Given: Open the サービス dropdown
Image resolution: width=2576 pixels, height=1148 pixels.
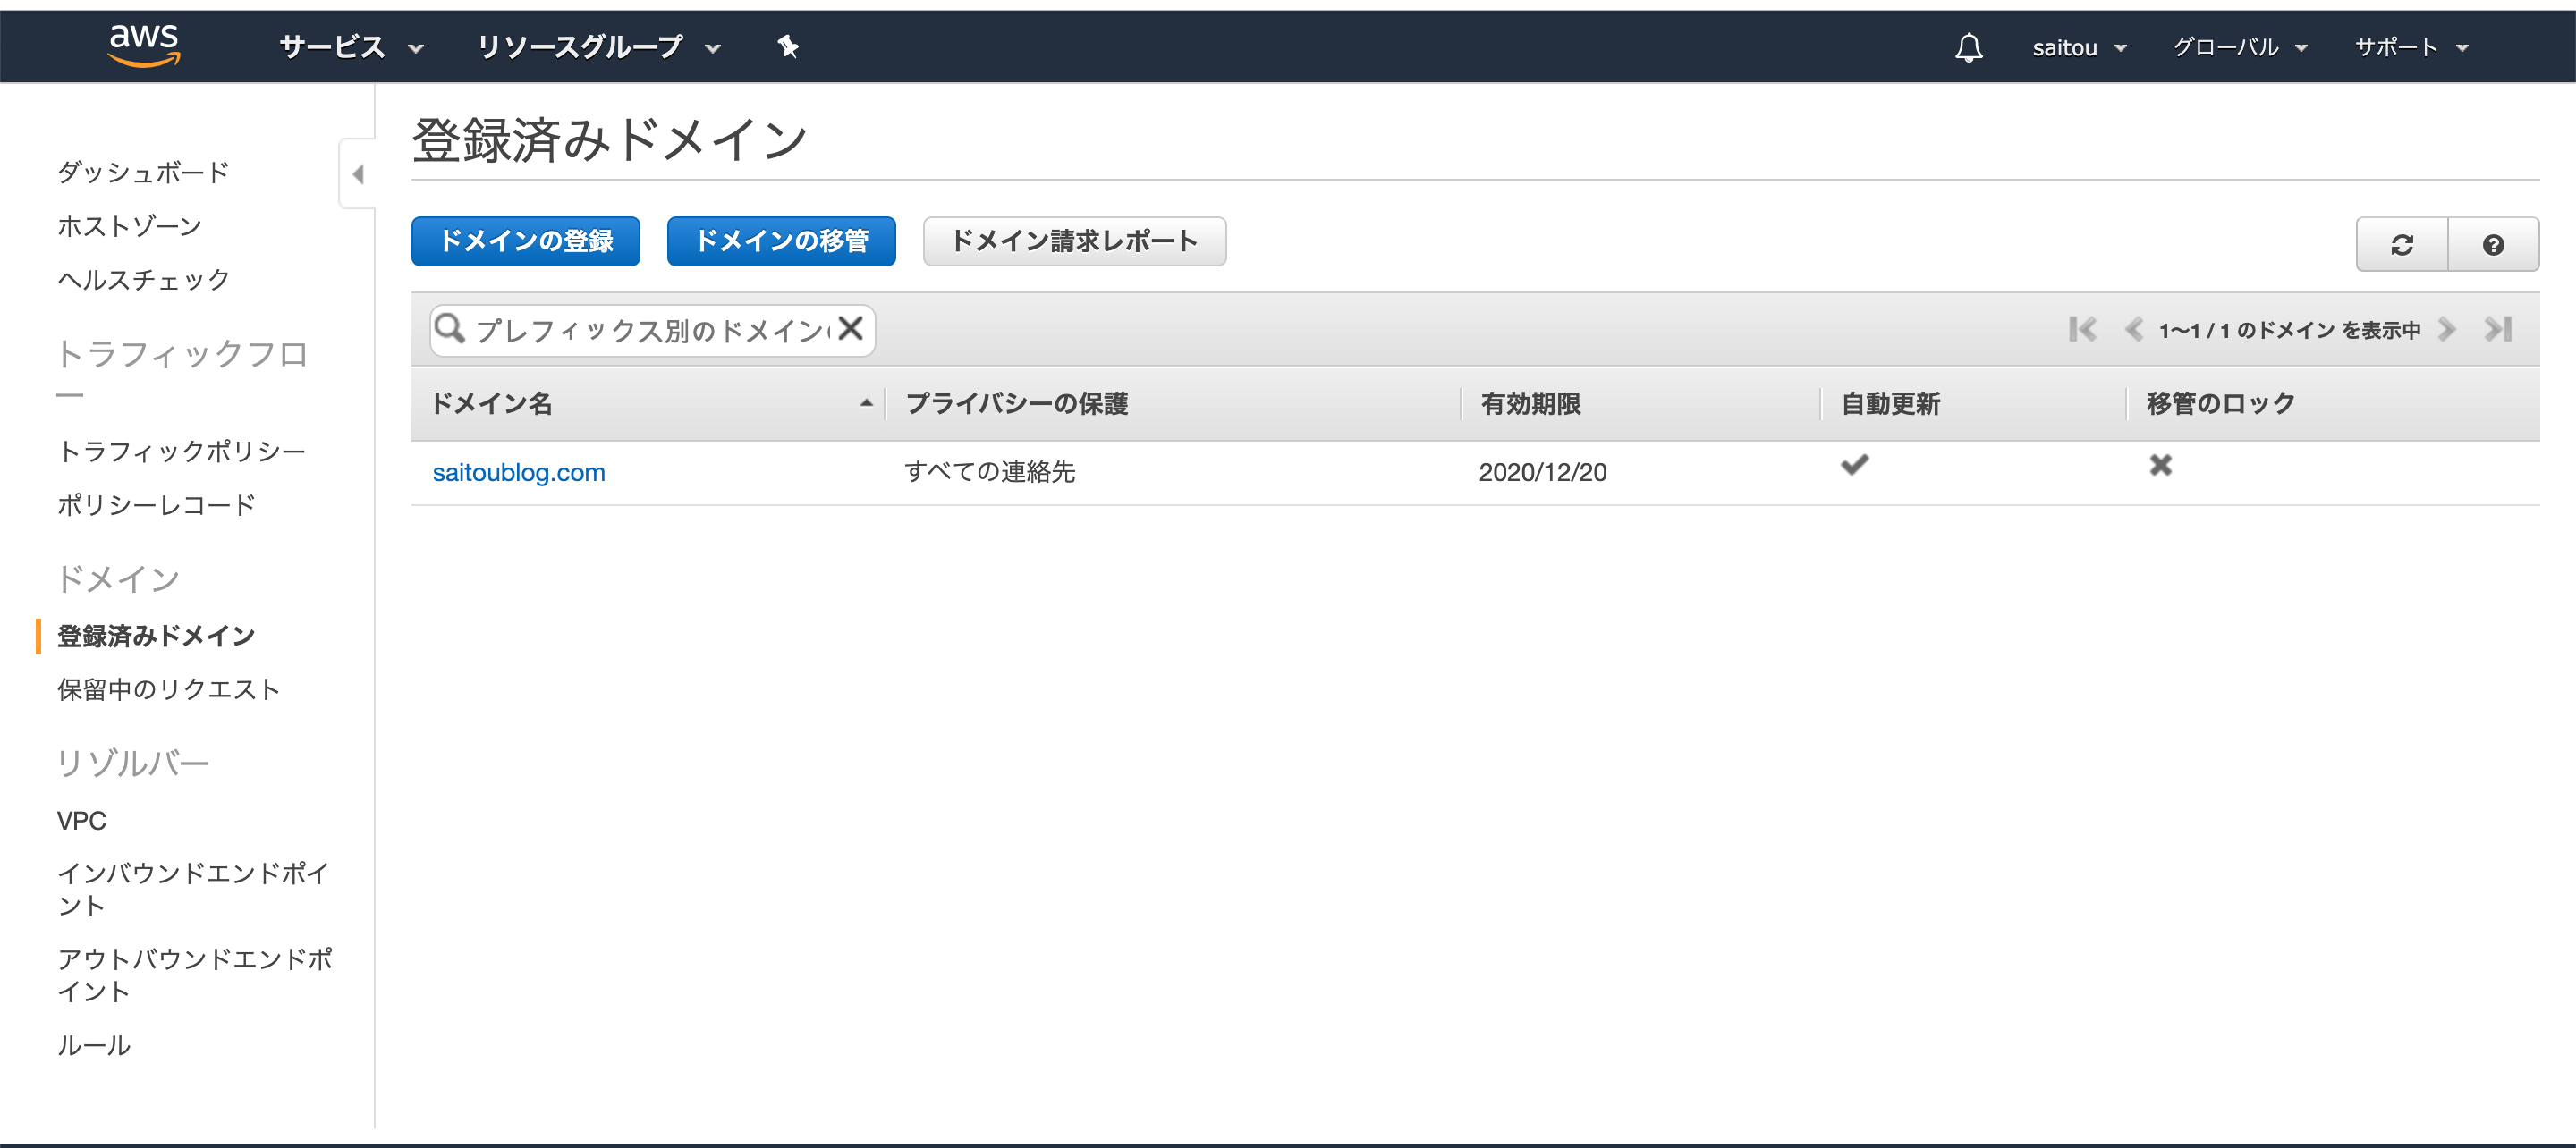Looking at the screenshot, I should point(348,46).
